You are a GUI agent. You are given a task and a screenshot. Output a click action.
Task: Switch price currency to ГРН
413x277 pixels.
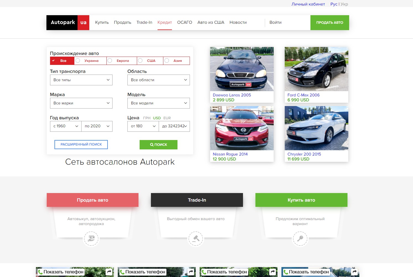pos(147,118)
